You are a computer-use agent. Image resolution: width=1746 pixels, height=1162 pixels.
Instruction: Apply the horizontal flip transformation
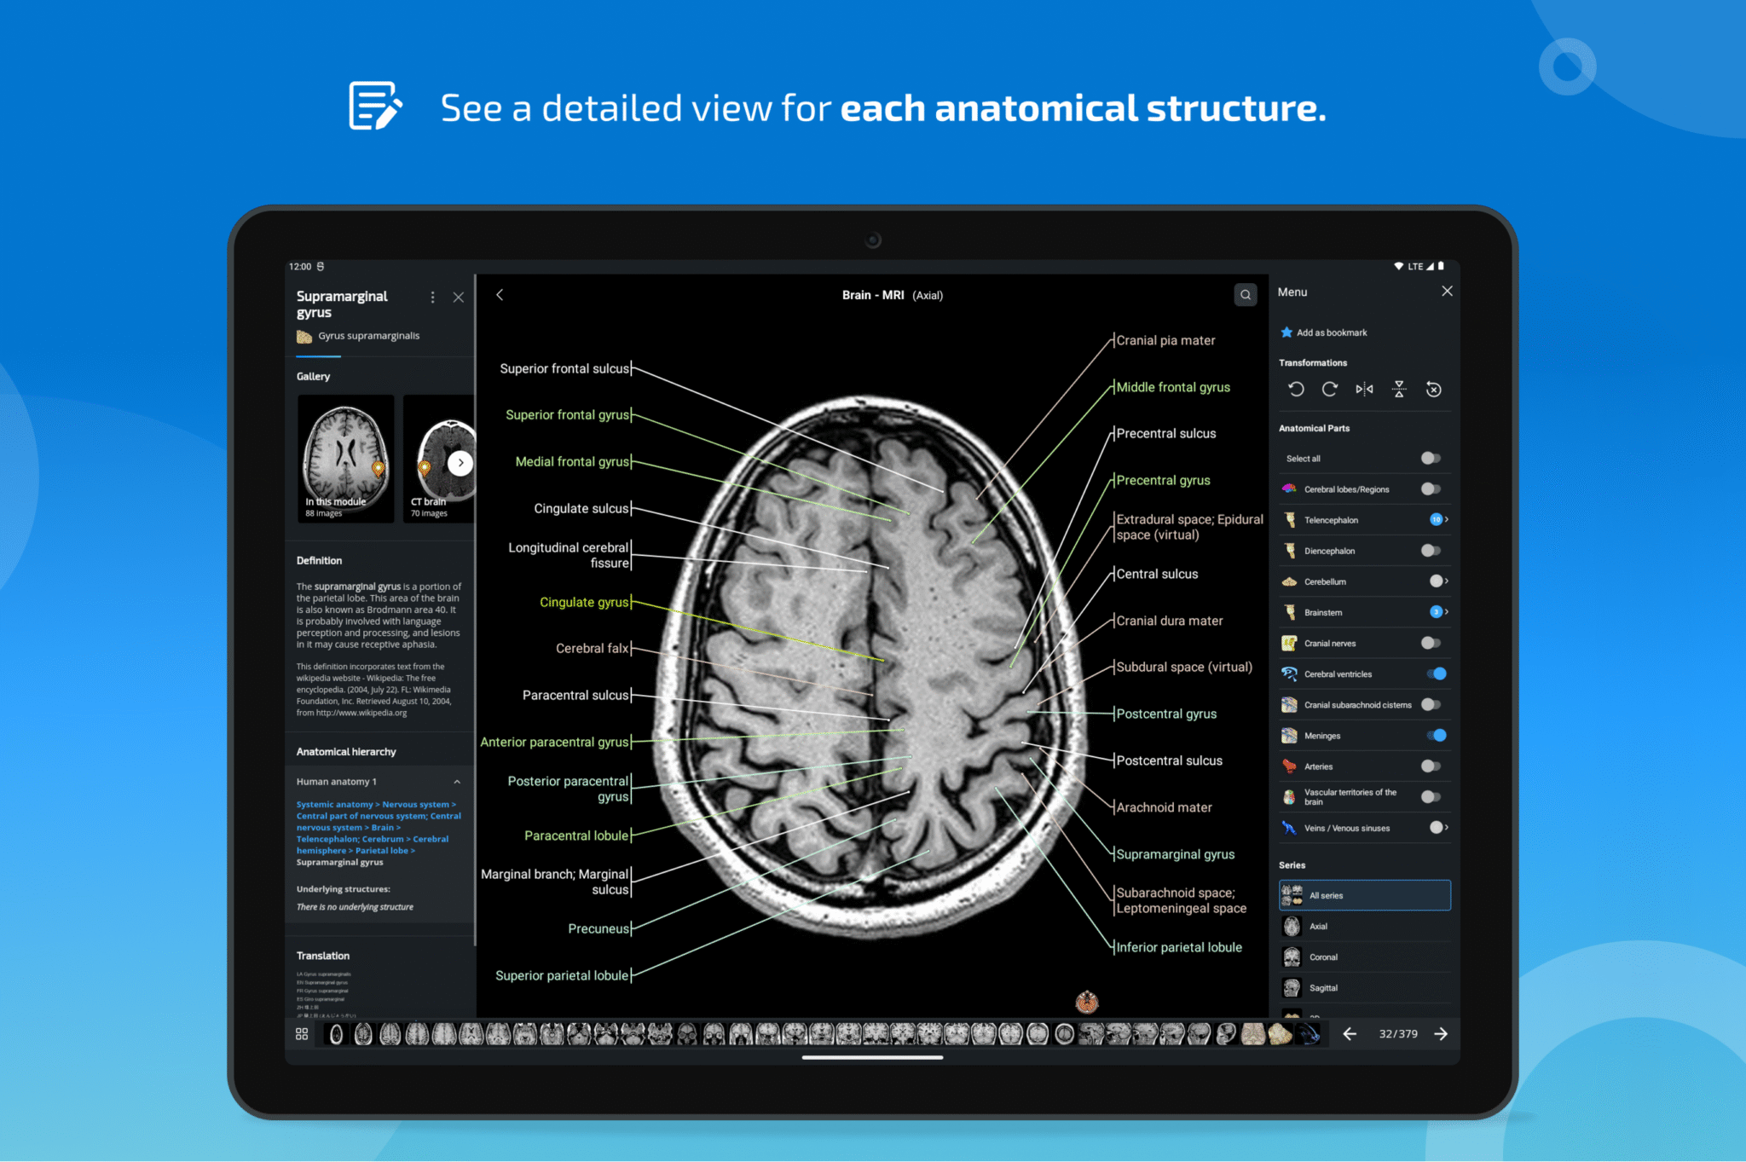tap(1364, 389)
